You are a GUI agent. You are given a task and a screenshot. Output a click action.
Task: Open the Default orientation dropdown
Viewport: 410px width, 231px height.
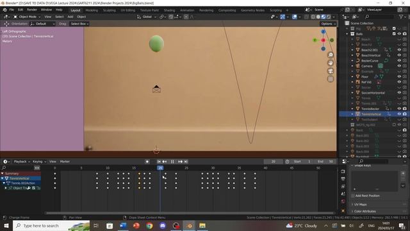coord(42,24)
